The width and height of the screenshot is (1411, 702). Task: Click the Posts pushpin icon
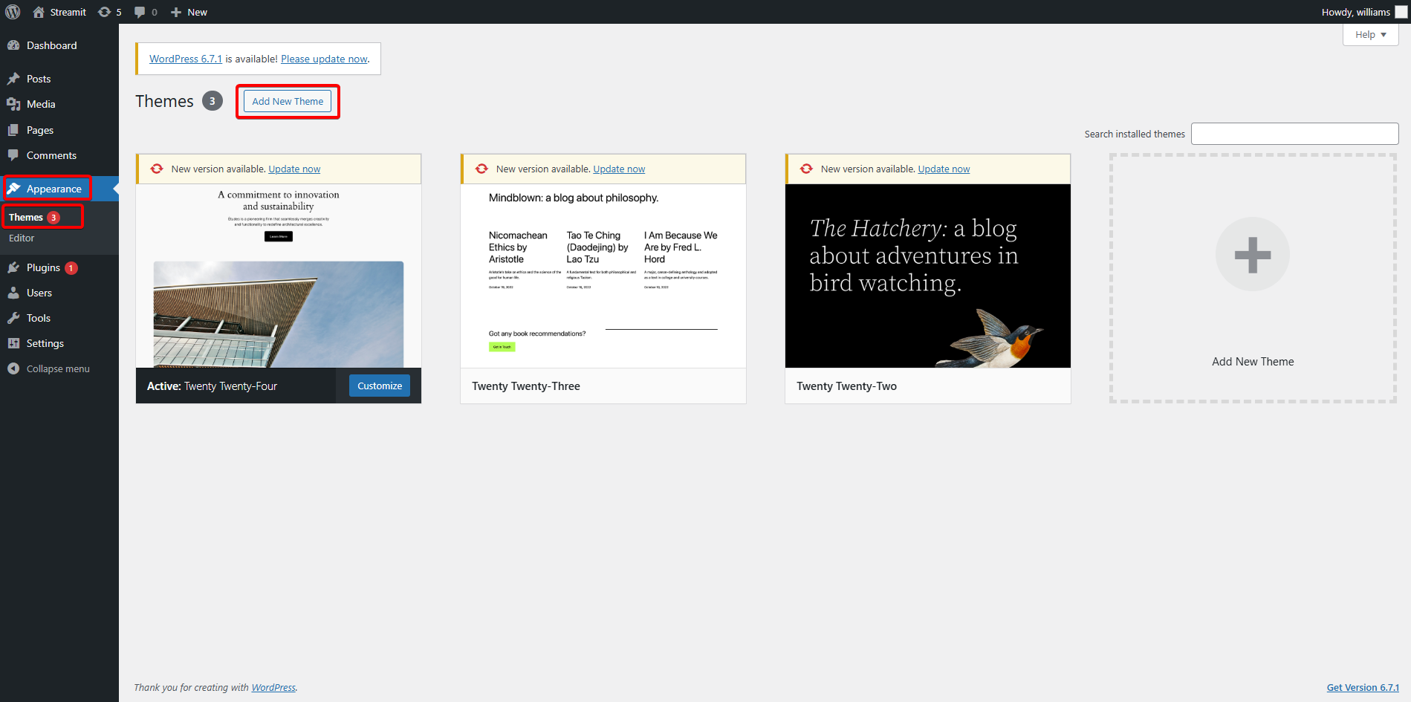(13, 79)
